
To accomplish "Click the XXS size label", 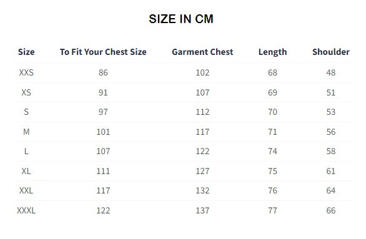I will (26, 72).
